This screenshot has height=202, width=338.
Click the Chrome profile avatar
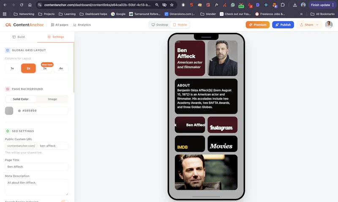tap(303, 5)
